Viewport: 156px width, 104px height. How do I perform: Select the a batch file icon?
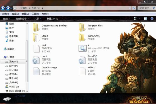coord(82,48)
